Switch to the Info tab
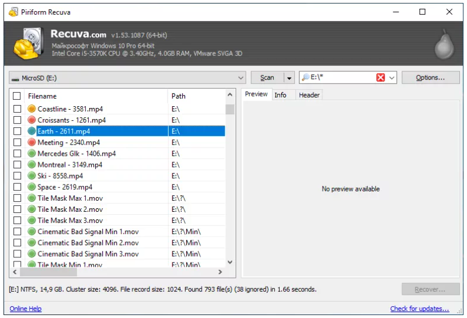This screenshot has width=467, height=318. [x=280, y=95]
